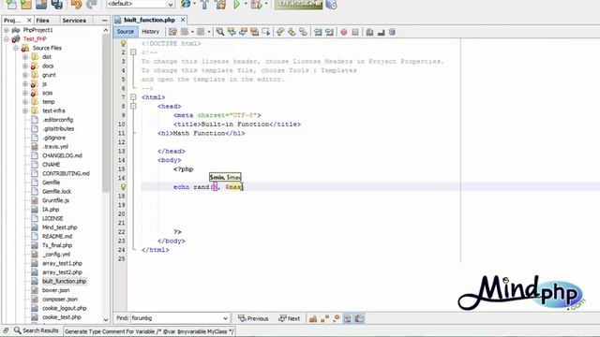The image size is (600, 337).
Task: Click the Debug Project icon
Action: coord(256,4)
